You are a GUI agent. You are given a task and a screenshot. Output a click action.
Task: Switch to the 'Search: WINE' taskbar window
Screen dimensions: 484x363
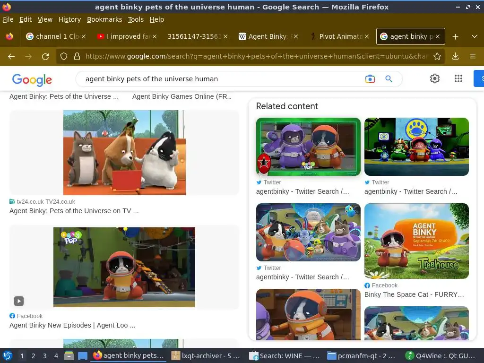click(x=284, y=356)
